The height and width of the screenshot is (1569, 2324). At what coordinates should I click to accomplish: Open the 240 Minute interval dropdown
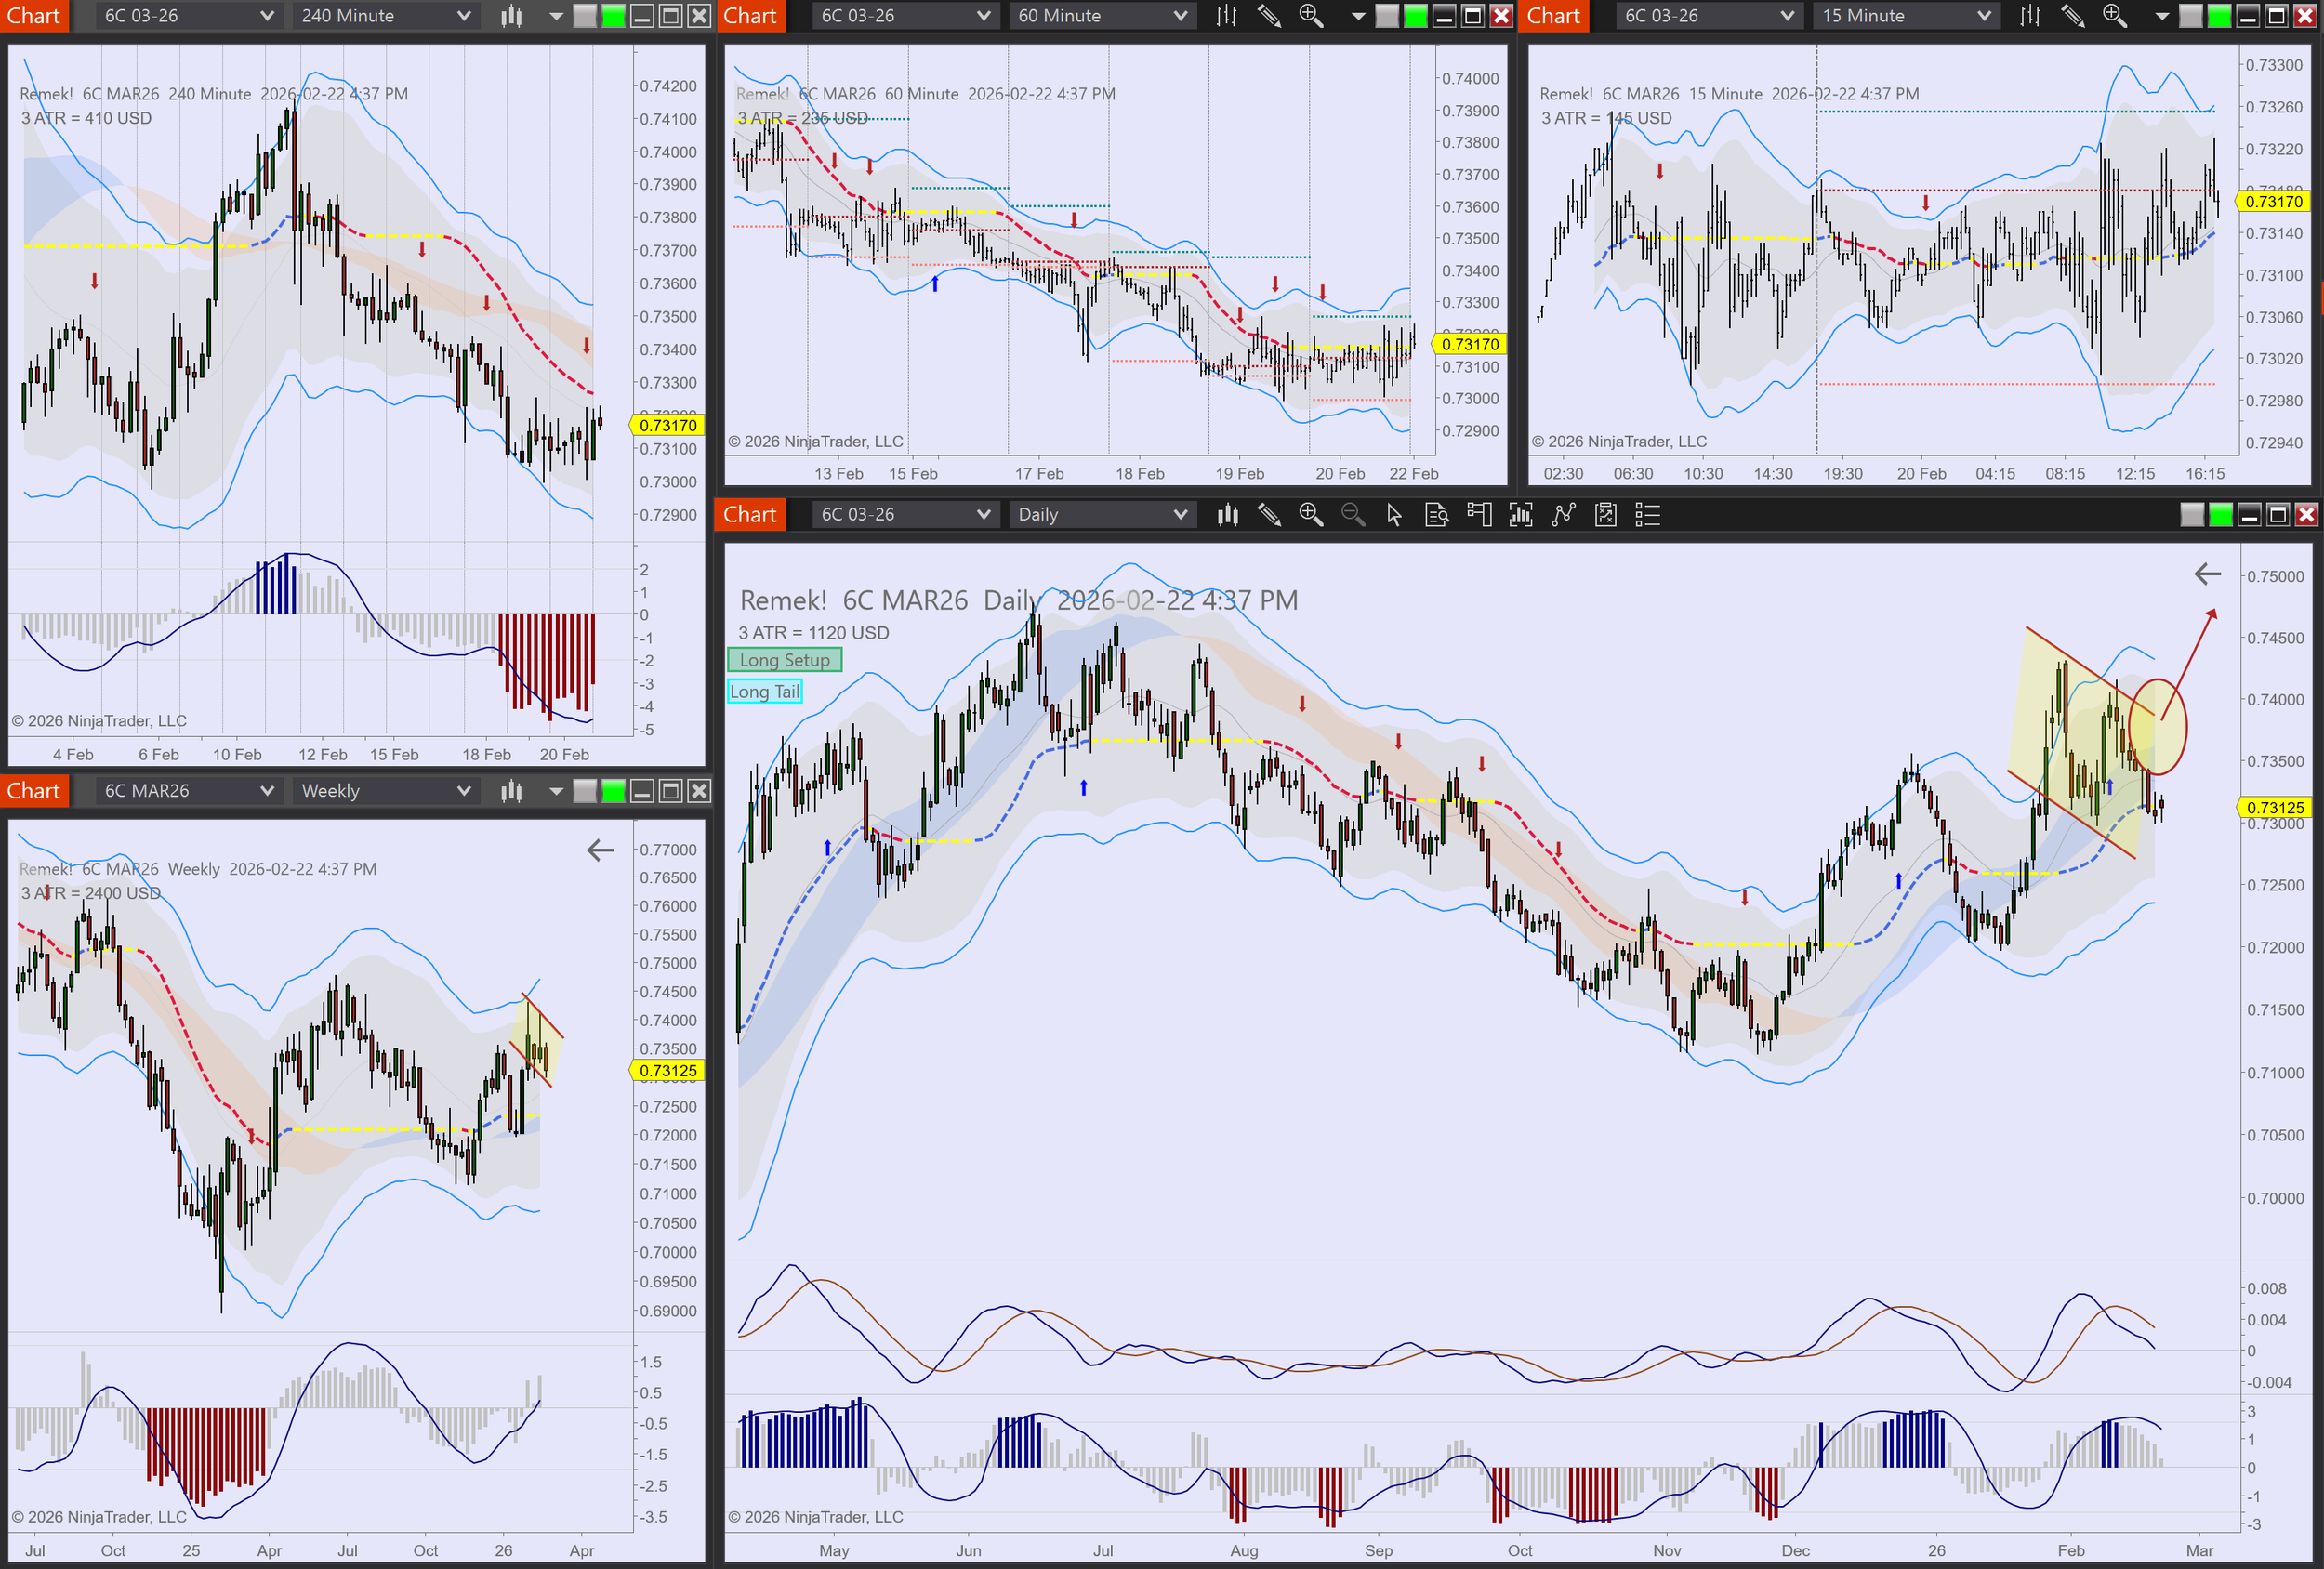385,16
